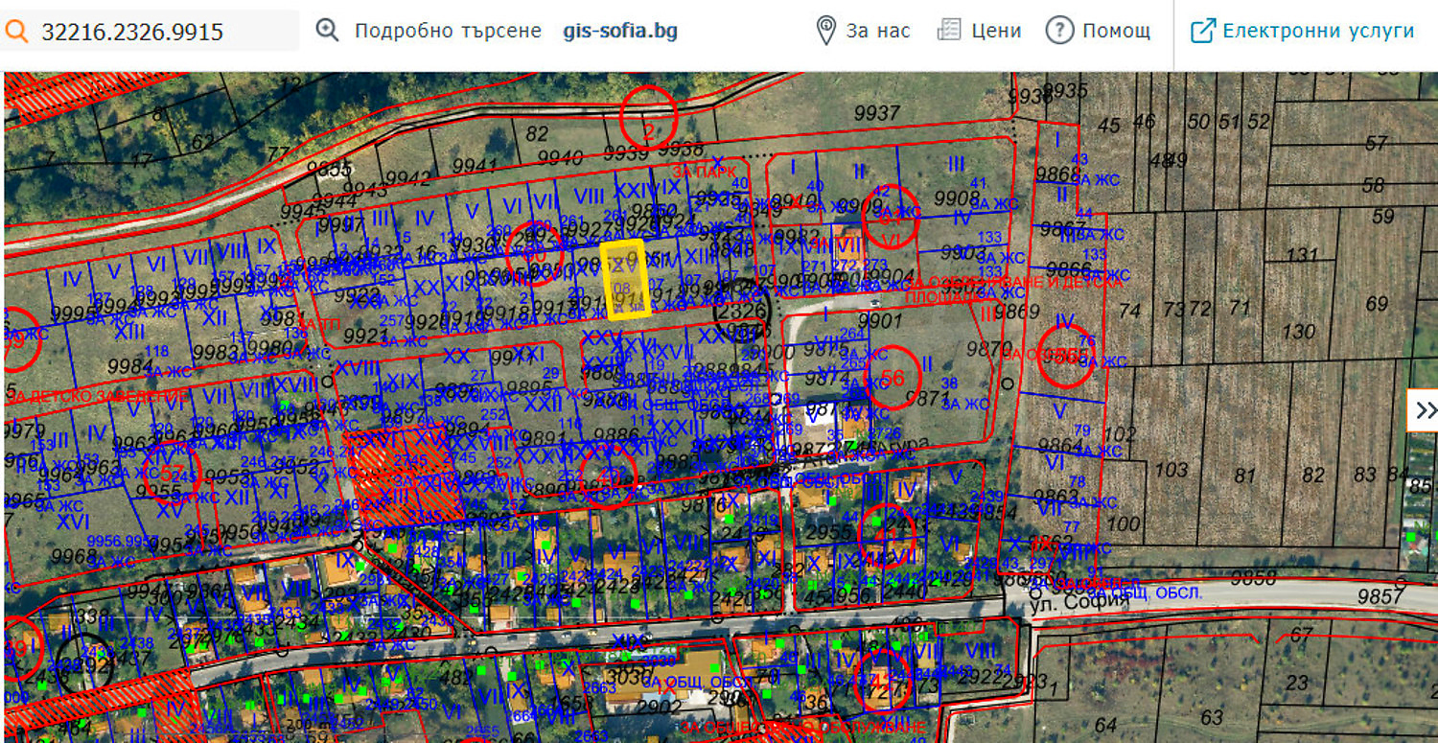The width and height of the screenshot is (1438, 743).
Task: Open Подробно търсене advanced search
Action: click(x=448, y=31)
